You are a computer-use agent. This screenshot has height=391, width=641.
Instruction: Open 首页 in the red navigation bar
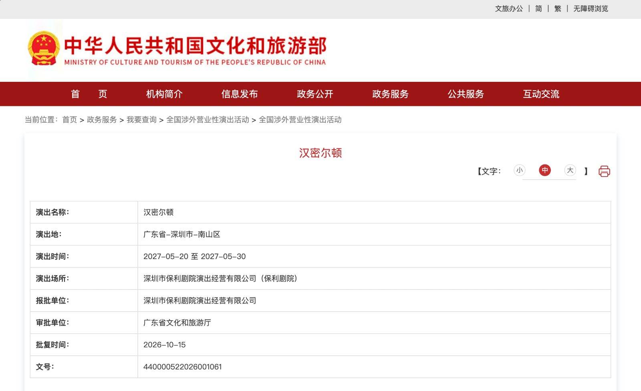89,94
